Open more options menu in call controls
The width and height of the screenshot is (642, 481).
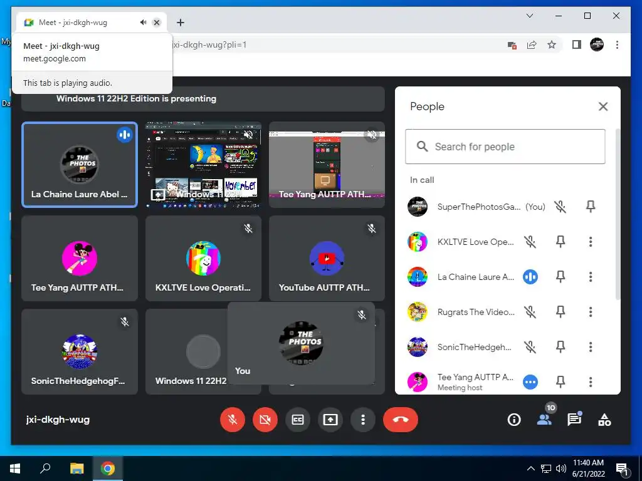[x=363, y=420]
